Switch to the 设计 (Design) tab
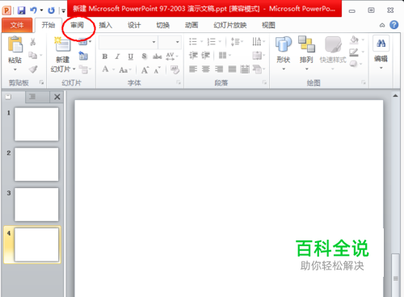The height and width of the screenshot is (297, 404). pos(134,25)
